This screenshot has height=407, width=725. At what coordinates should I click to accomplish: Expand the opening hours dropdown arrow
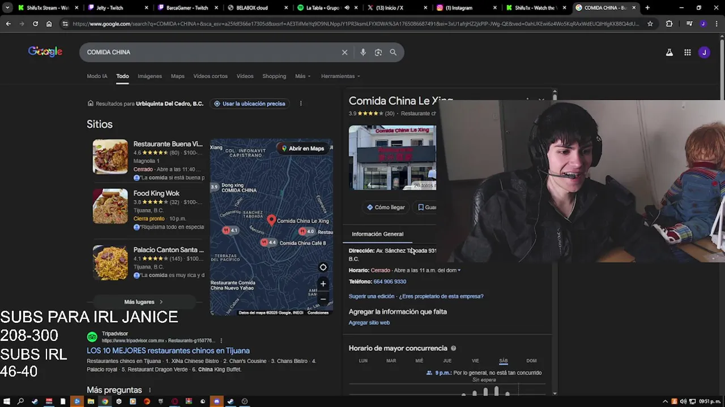click(x=459, y=270)
